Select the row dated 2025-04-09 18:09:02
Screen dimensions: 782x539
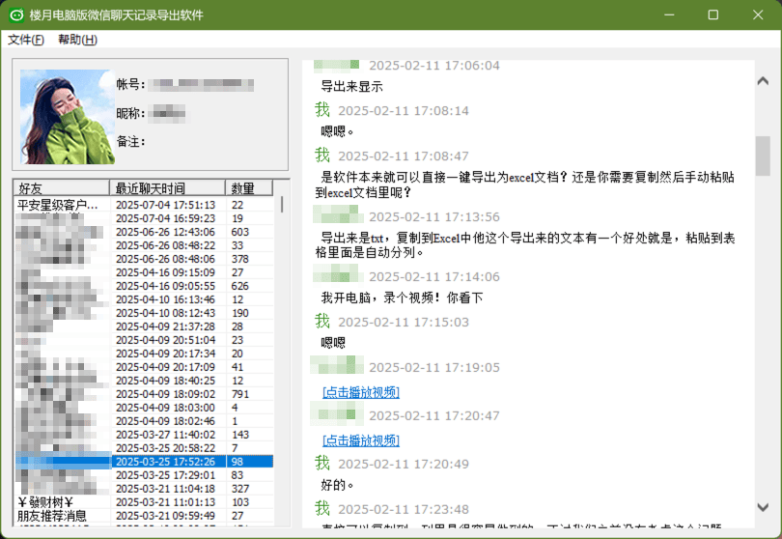pos(144,394)
